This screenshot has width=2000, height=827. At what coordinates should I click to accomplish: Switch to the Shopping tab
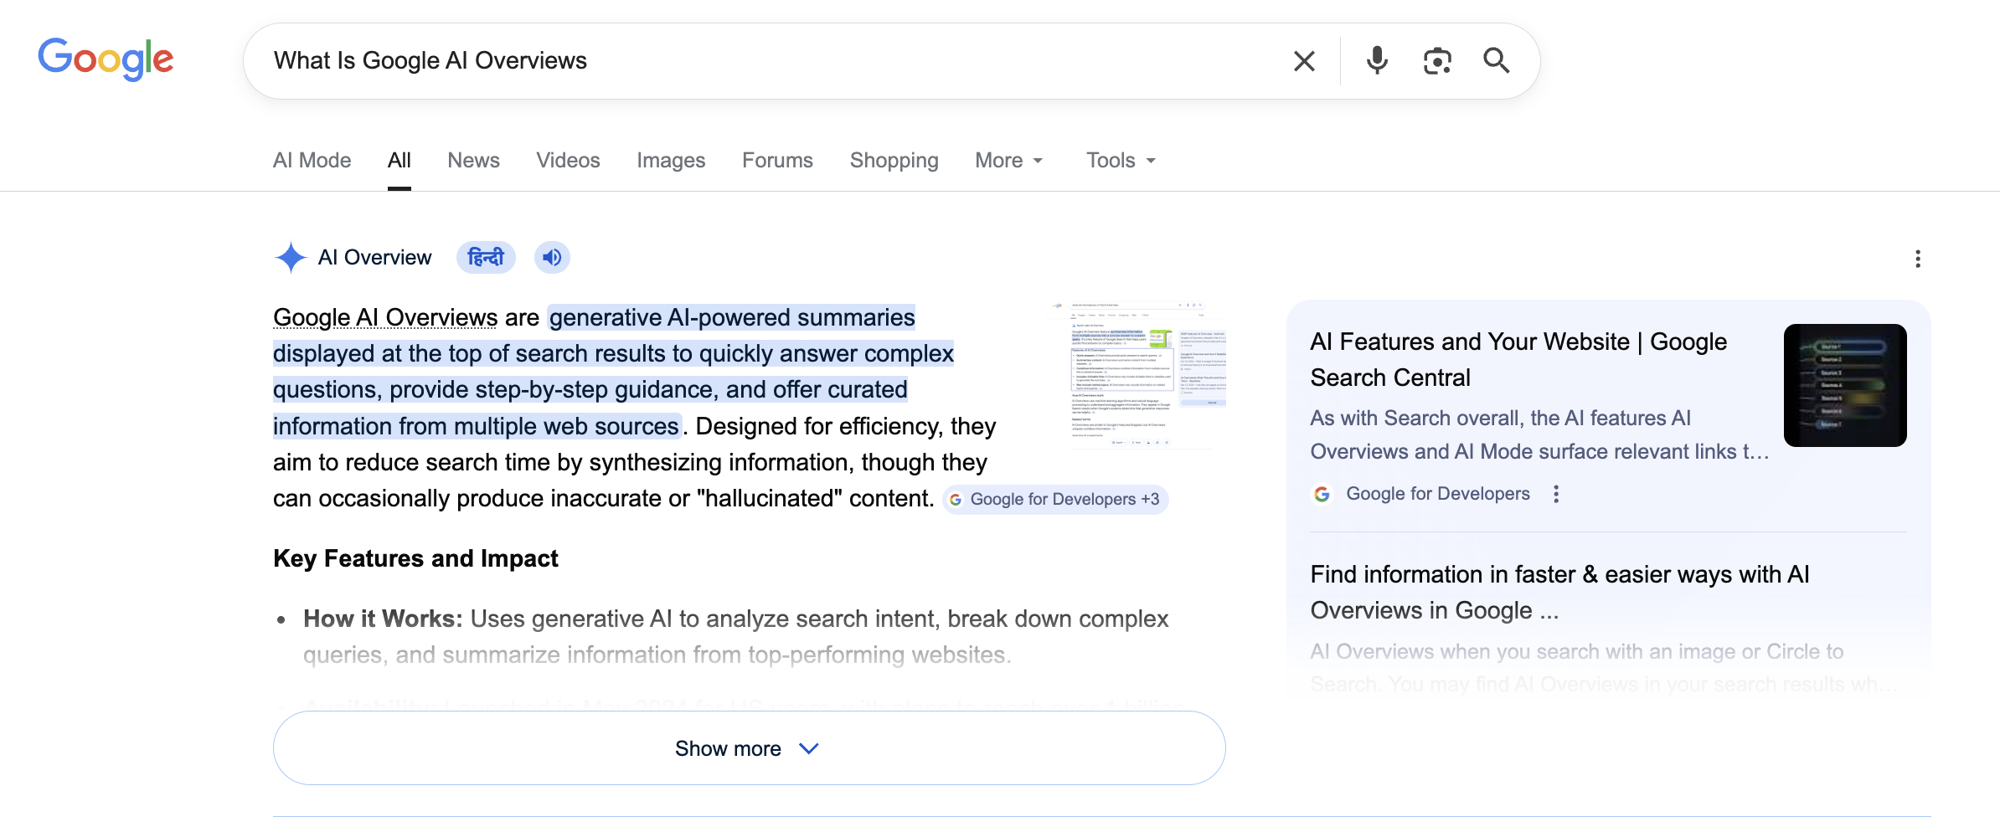(894, 160)
